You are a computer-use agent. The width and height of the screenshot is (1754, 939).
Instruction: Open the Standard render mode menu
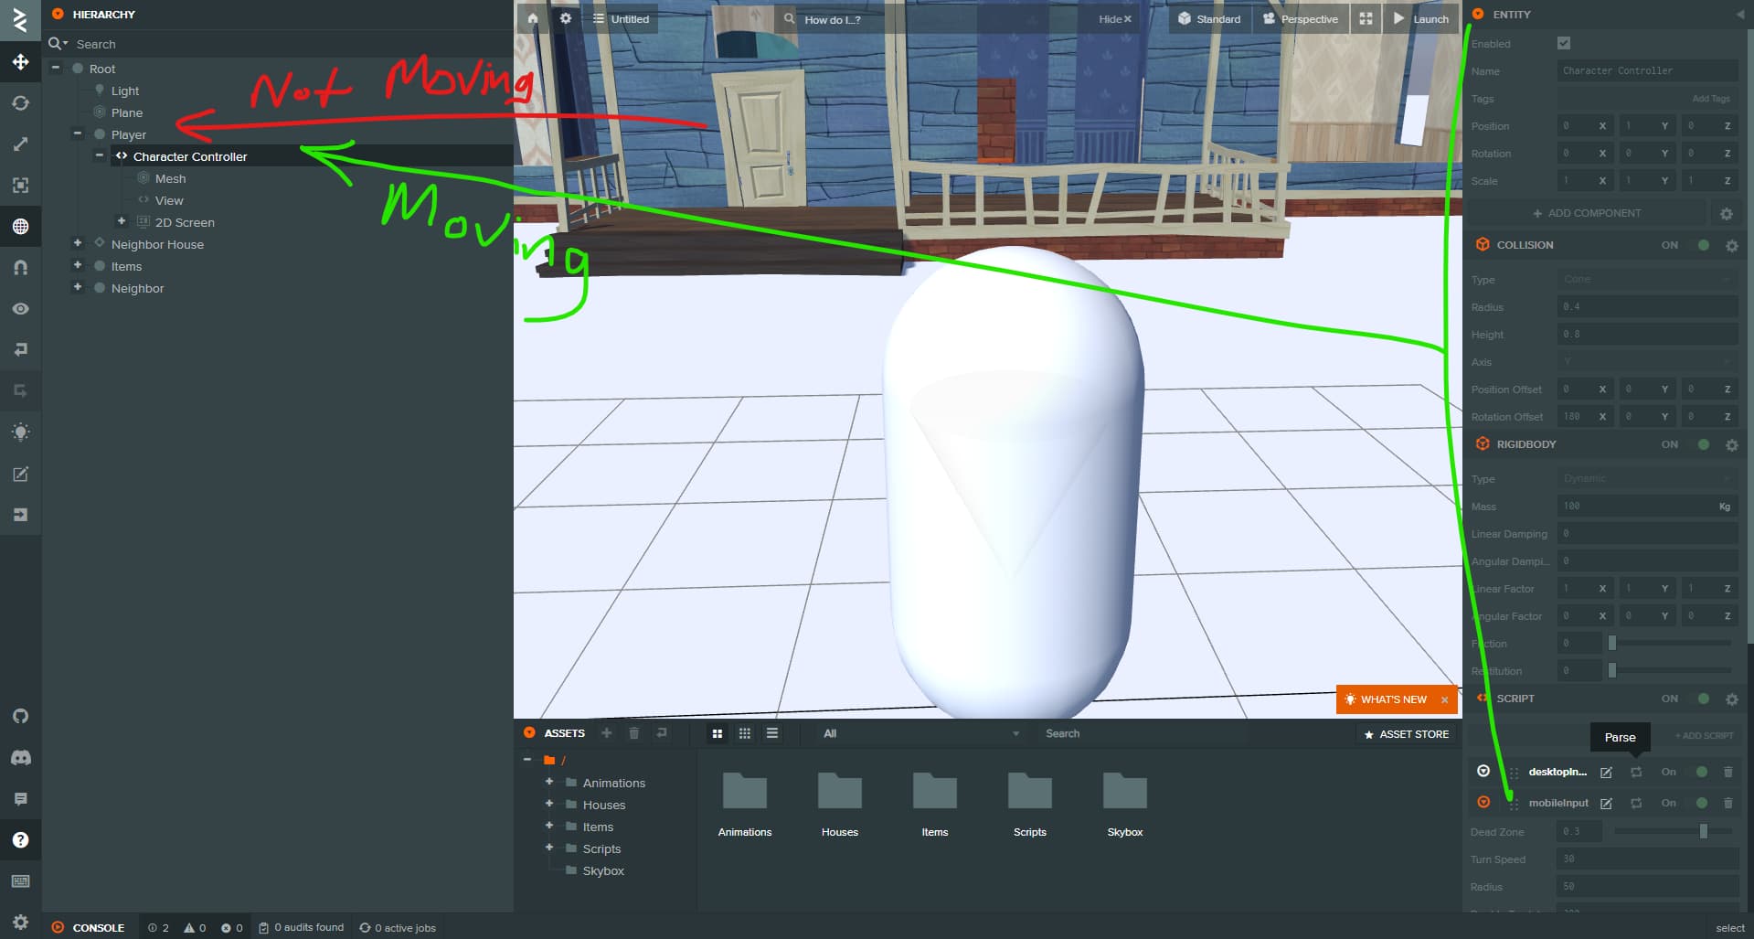(1208, 18)
